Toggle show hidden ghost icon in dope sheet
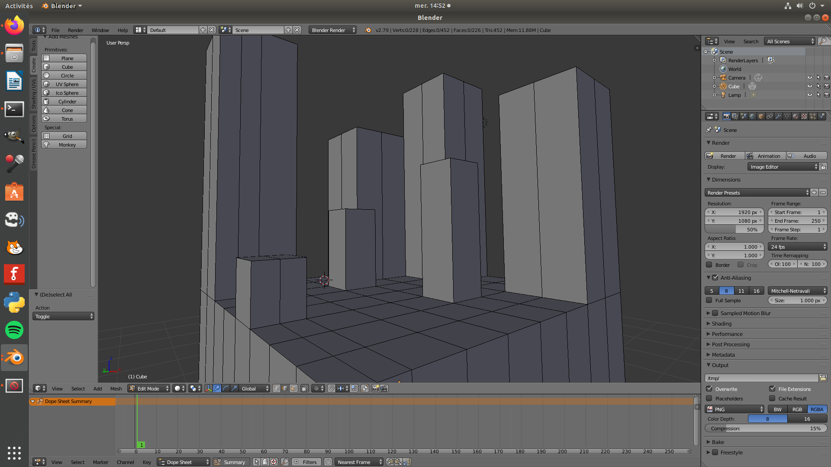 [x=265, y=462]
